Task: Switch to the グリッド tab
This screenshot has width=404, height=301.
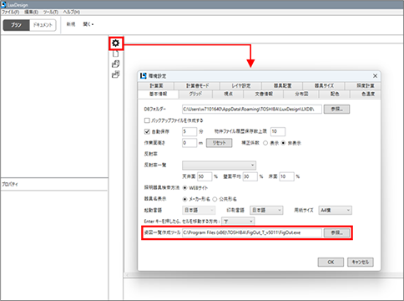Action: 195,94
